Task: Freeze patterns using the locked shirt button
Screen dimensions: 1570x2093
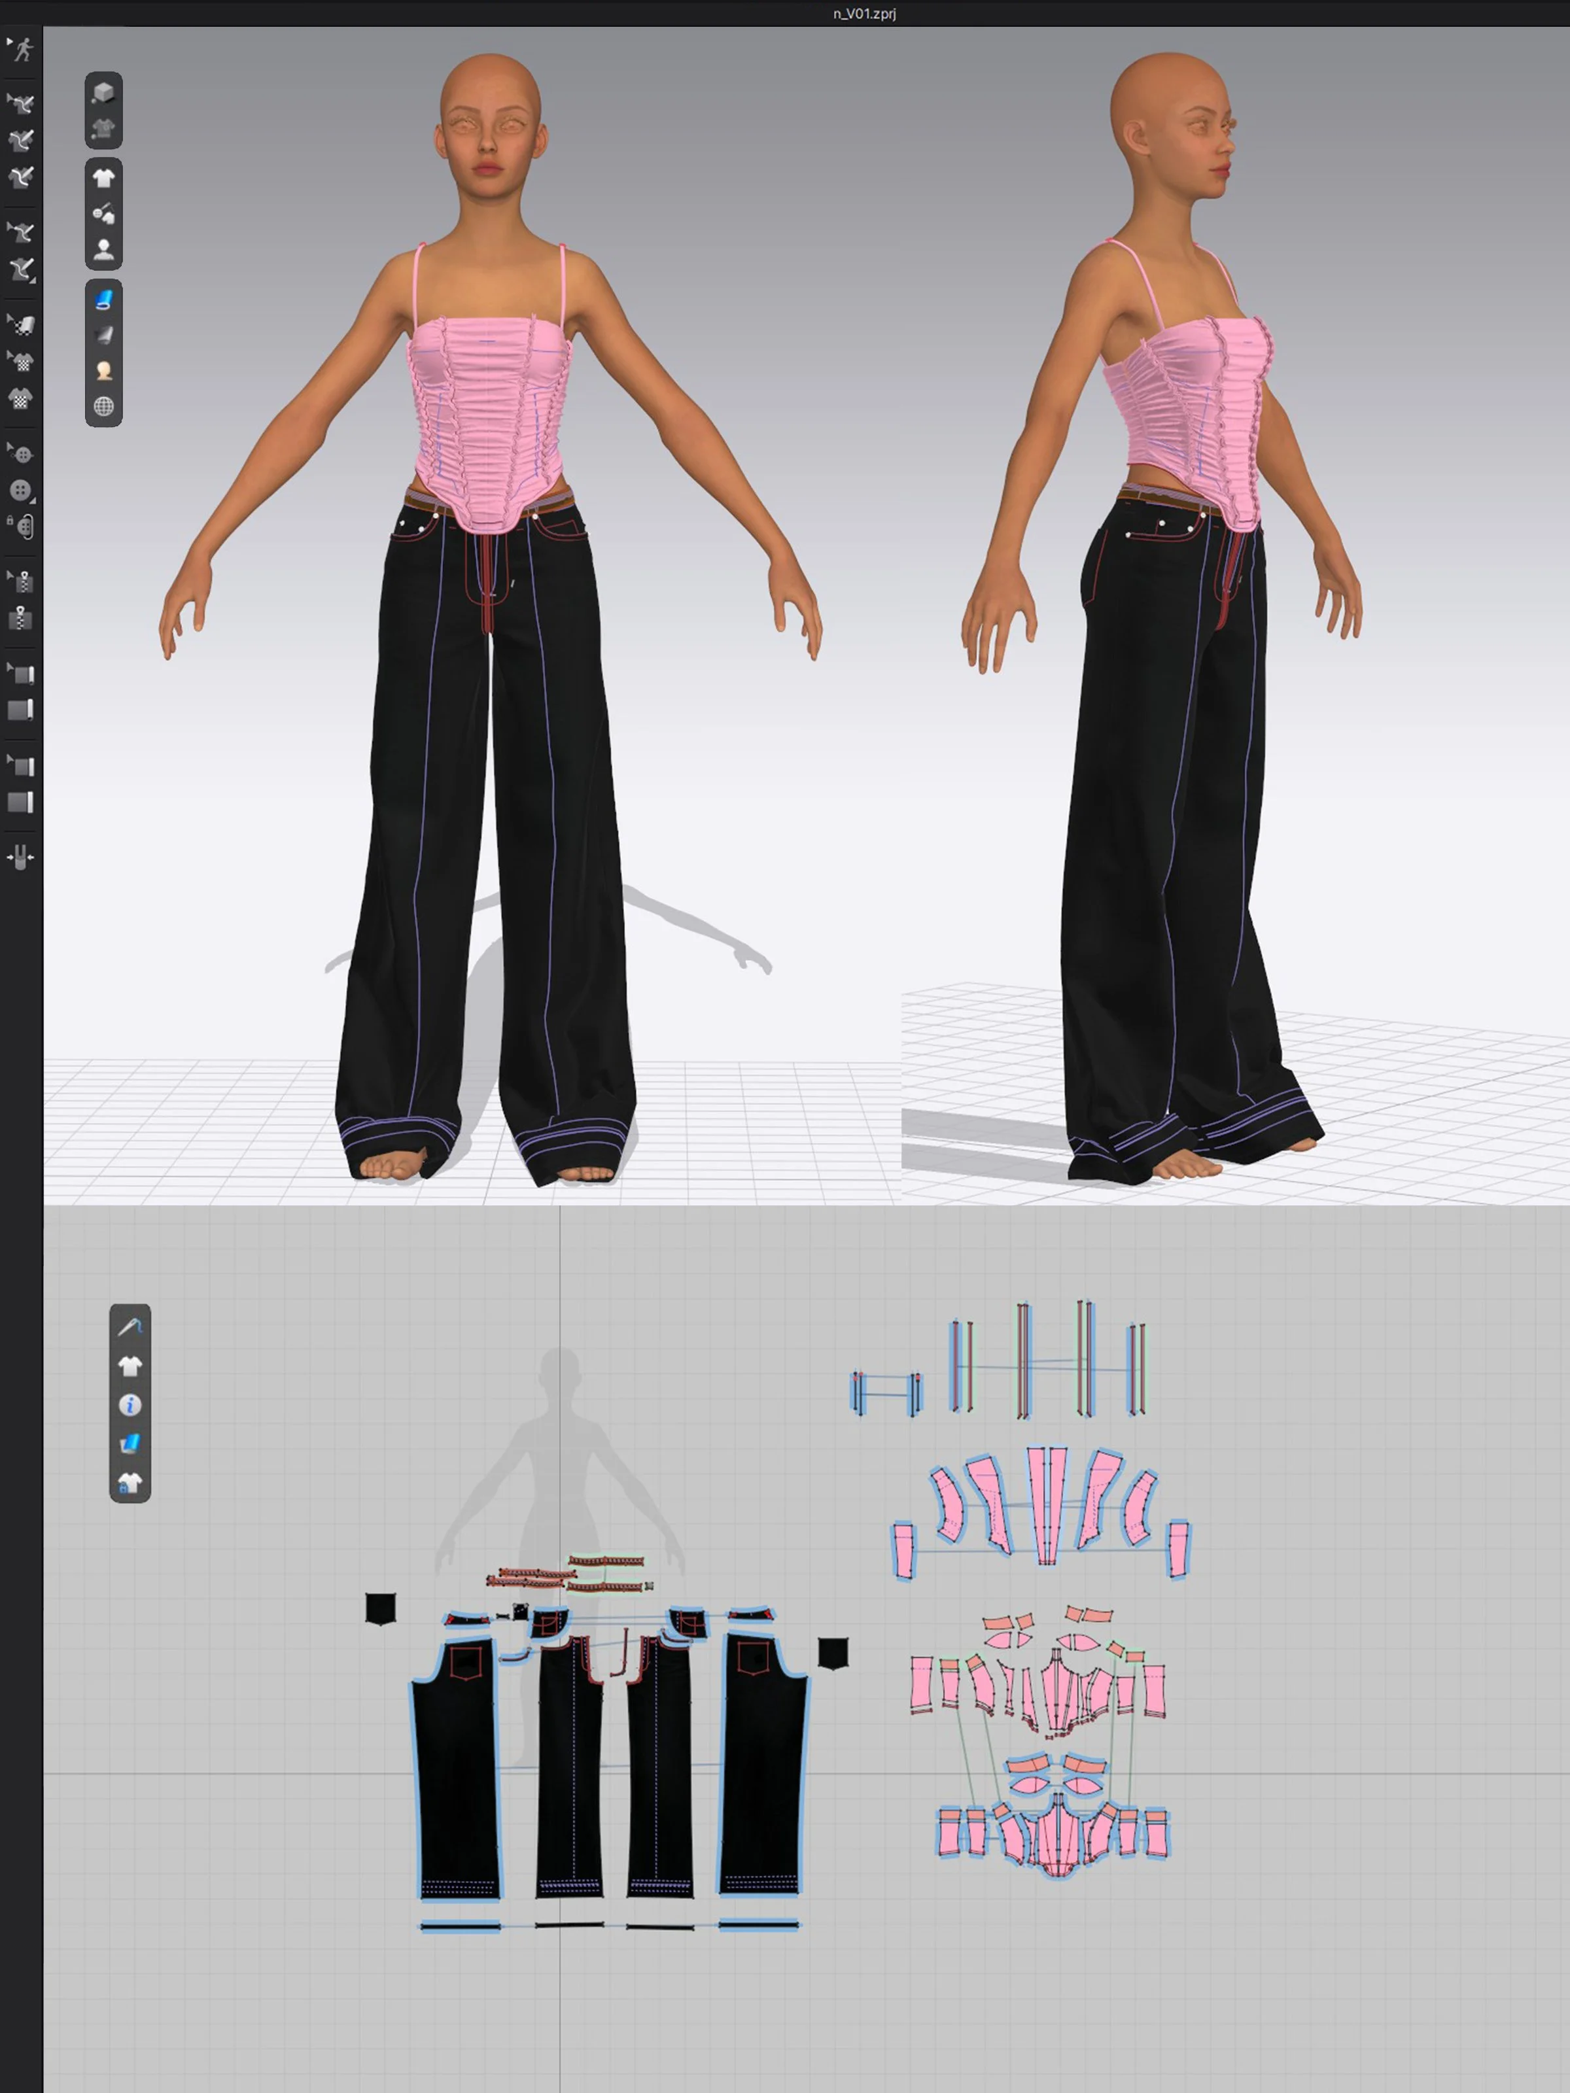Action: pyautogui.click(x=131, y=1481)
